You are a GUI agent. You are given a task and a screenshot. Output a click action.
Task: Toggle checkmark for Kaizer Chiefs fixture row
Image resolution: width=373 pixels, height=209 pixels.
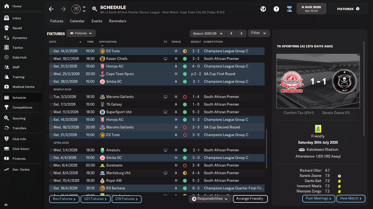(51, 59)
